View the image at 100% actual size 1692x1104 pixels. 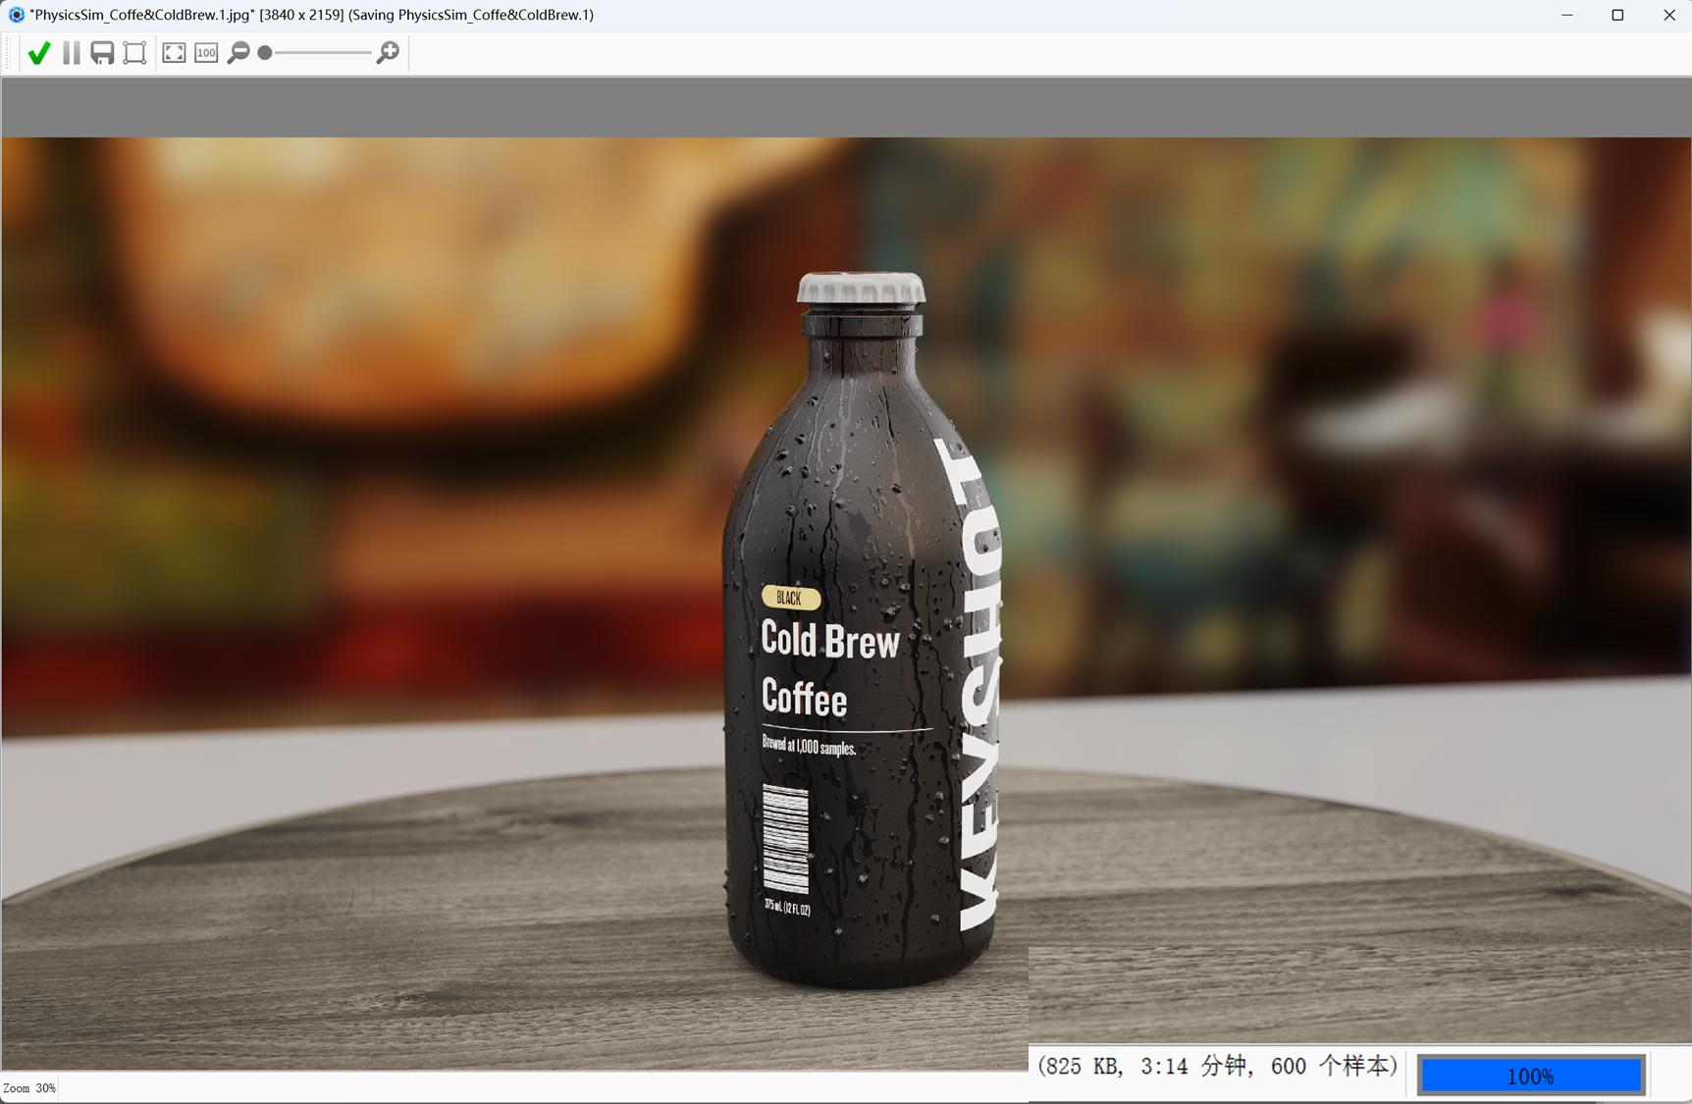tap(205, 53)
